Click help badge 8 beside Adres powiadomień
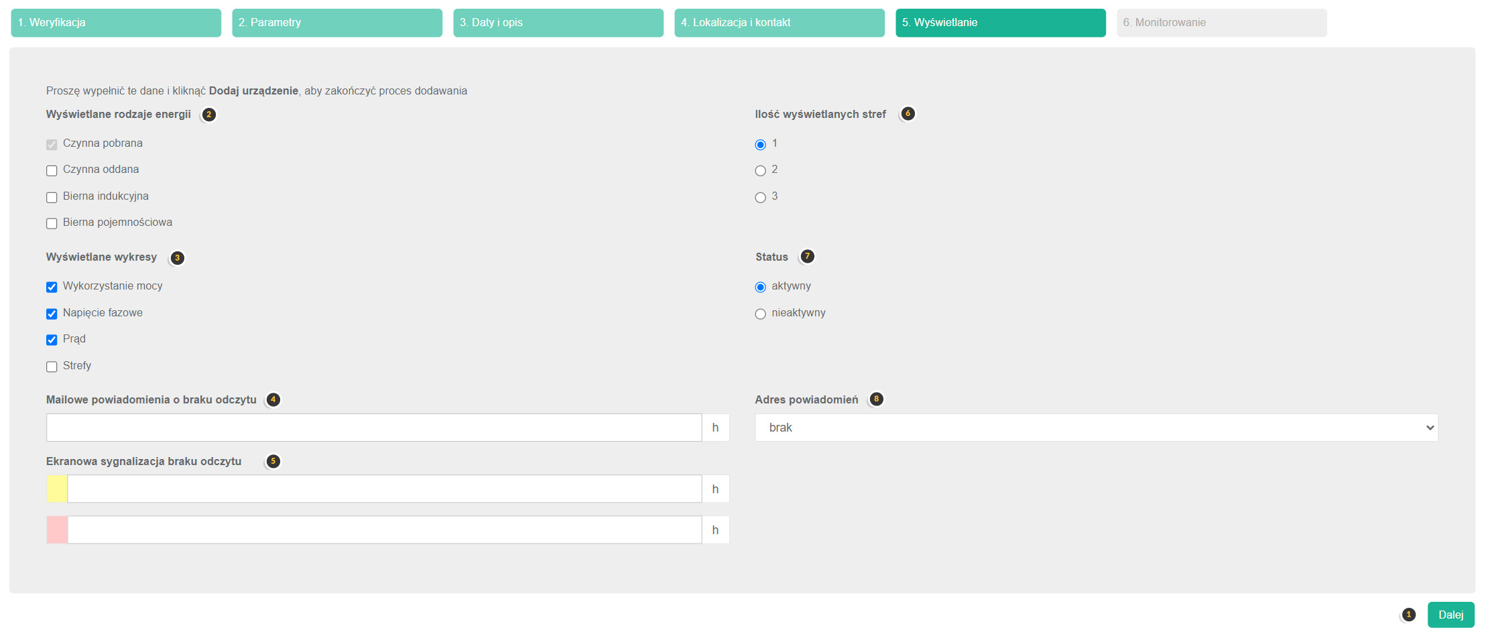Image resolution: width=1488 pixels, height=638 pixels. [876, 399]
